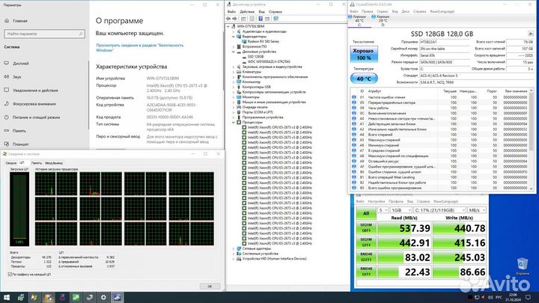Collapse the Процессоры node
Image resolution: width=539 pixels, height=303 pixels.
234,122
